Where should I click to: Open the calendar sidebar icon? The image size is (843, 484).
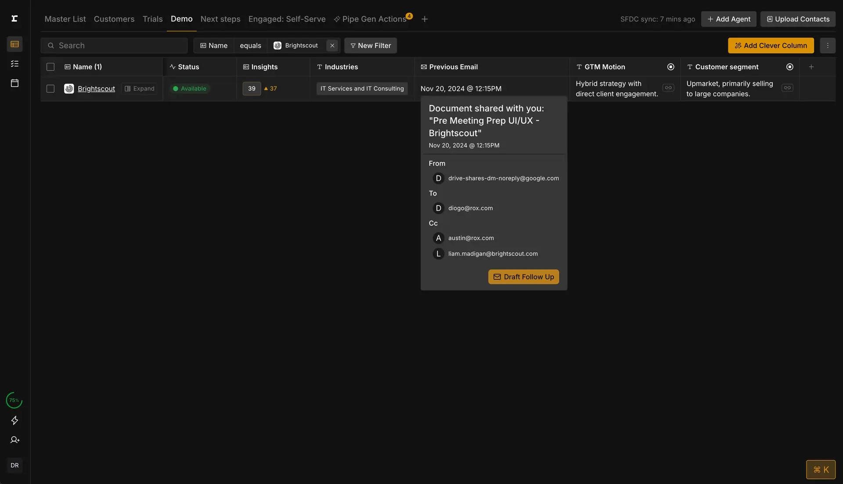click(14, 83)
